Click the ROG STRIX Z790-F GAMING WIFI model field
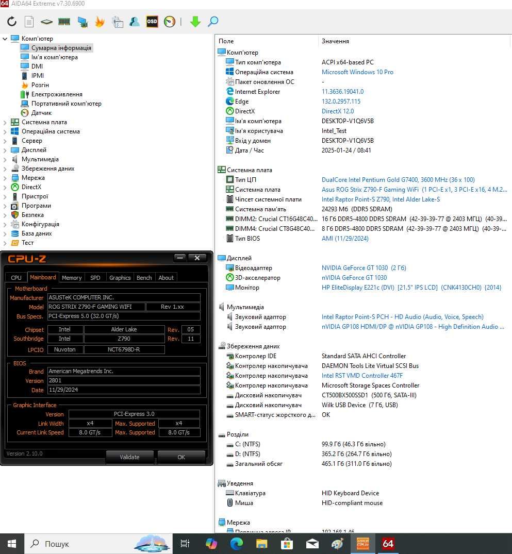512x554 pixels. click(x=96, y=307)
